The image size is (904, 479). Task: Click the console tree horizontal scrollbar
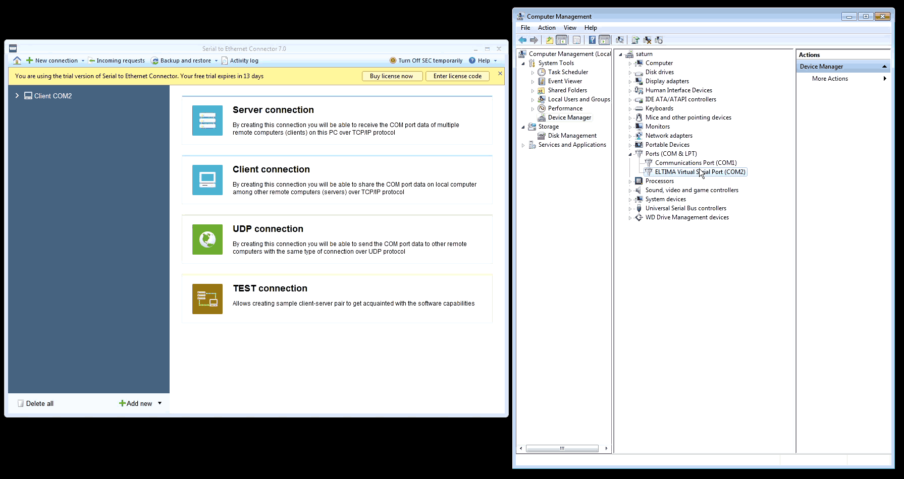[x=562, y=448]
